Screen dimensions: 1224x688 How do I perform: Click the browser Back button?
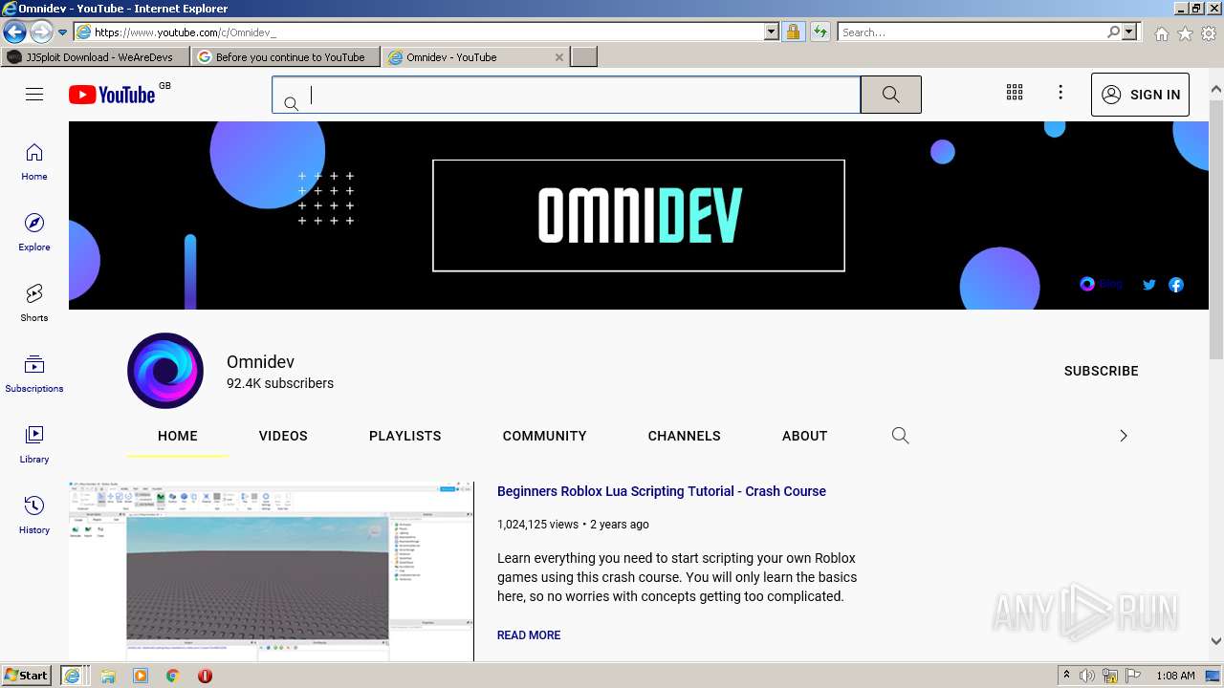click(x=14, y=32)
